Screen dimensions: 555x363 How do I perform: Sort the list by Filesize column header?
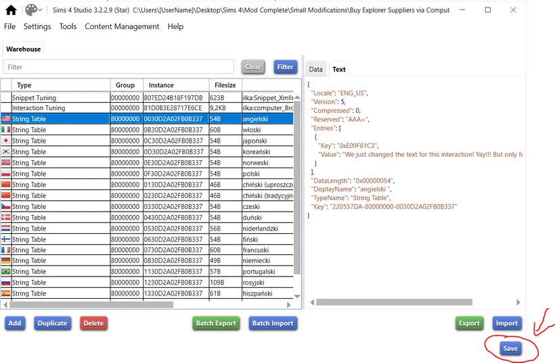click(x=225, y=85)
